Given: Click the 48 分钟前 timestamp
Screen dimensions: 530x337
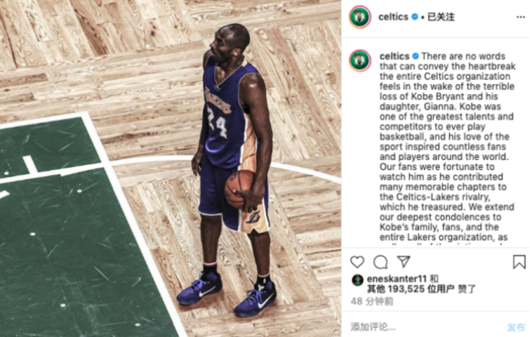Looking at the screenshot, I should pos(372,301).
